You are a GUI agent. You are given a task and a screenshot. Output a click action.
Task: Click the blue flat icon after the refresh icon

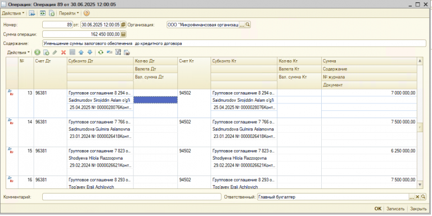click(109, 52)
